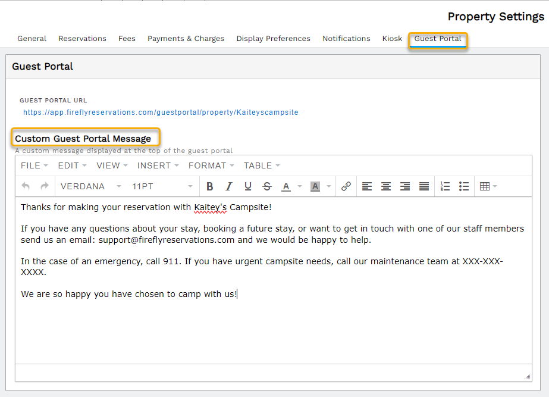The width and height of the screenshot is (549, 397).
Task: Toggle underline formatting
Action: click(247, 186)
